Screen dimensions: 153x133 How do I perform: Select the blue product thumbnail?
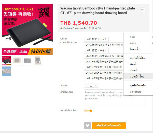coord(7,71)
